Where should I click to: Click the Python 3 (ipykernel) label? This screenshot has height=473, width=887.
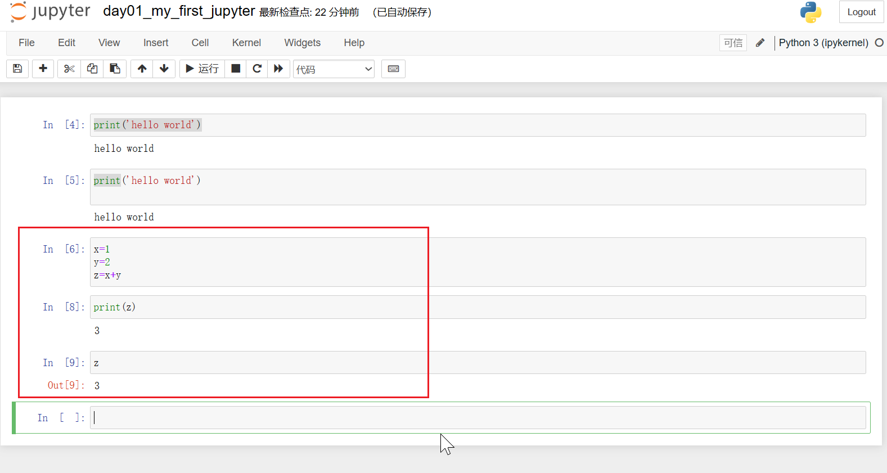tap(823, 43)
